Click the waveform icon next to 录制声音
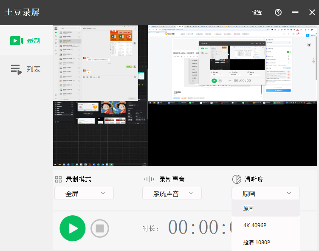 pyautogui.click(x=149, y=179)
